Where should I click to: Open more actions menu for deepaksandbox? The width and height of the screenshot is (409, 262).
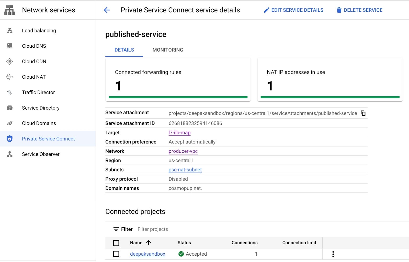(x=333, y=254)
